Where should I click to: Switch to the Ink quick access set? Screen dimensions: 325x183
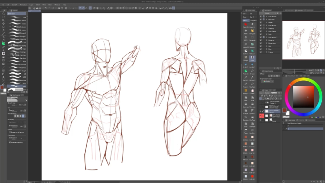[253, 14]
